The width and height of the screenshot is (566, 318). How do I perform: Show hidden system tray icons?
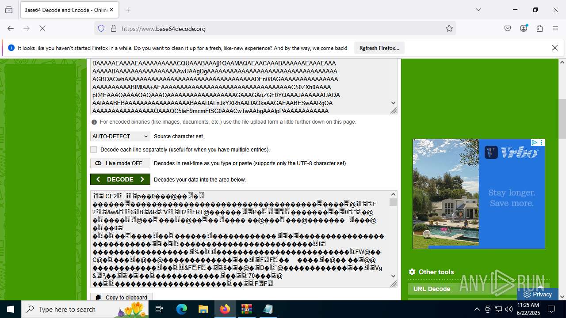click(477, 309)
